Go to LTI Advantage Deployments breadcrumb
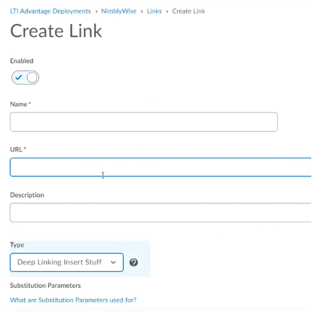312x312 pixels. point(50,11)
